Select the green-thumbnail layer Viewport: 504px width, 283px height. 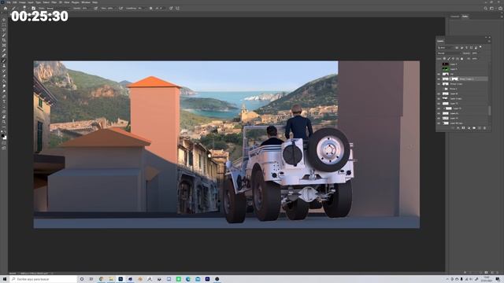[x=463, y=69]
